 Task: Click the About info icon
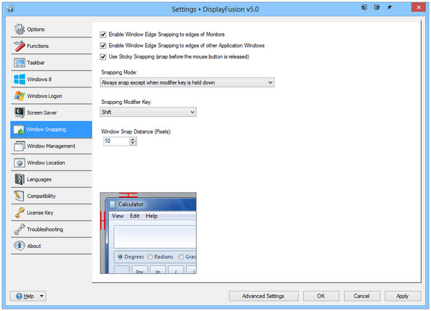[x=19, y=246]
